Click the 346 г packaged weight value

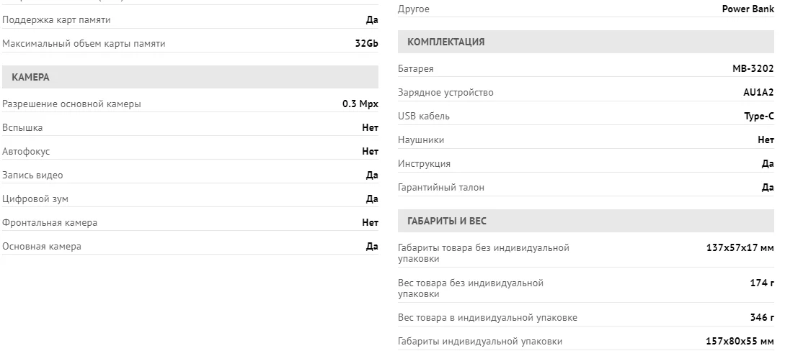pos(762,318)
